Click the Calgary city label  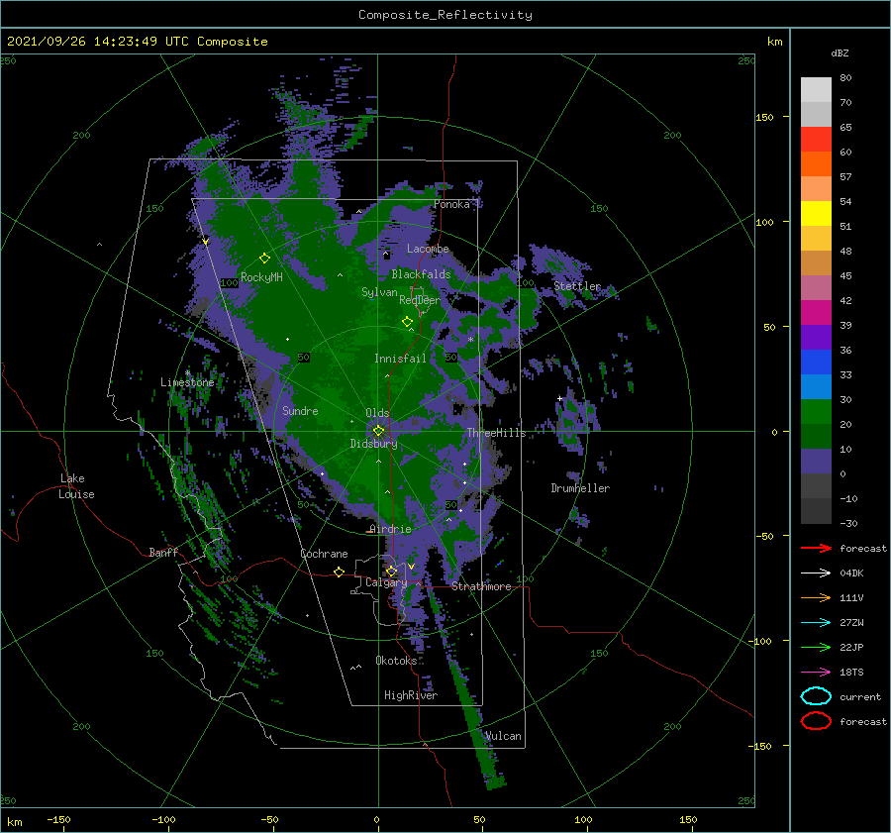pos(386,582)
